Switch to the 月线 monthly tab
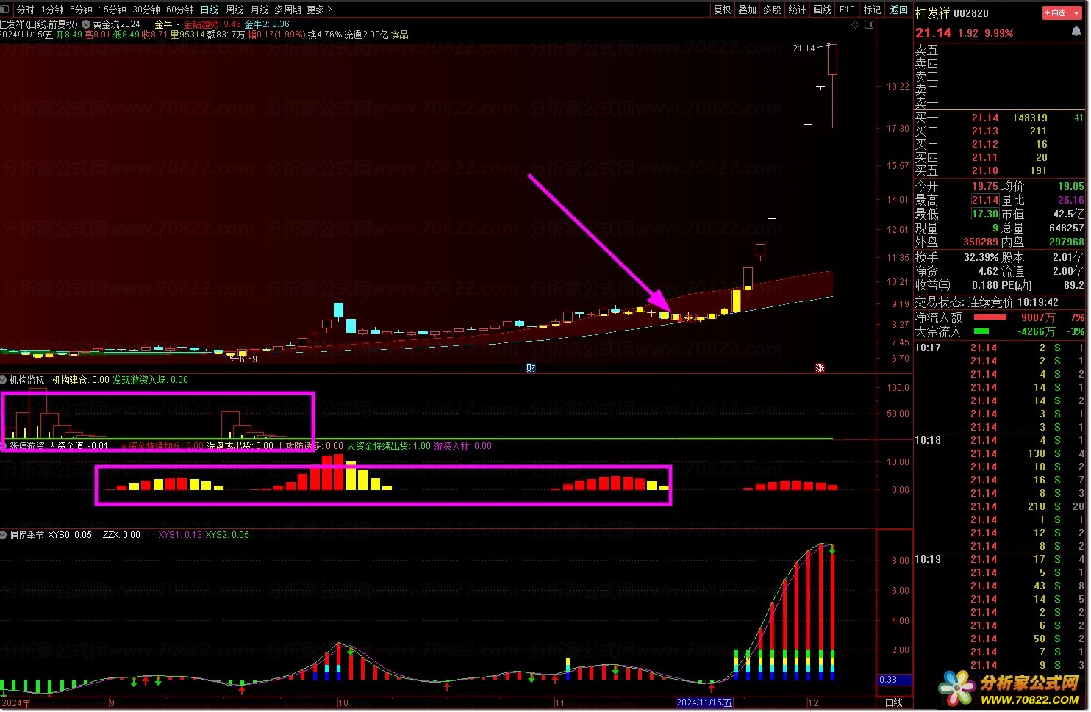 260,10
